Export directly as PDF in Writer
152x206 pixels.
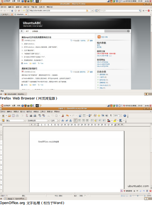point(27,116)
